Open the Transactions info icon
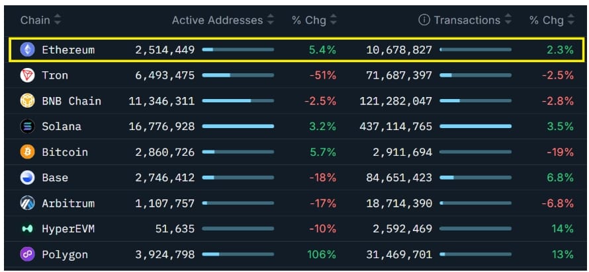Viewport: 589px width, 272px height. [424, 20]
